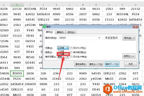The image size is (144, 96).
Task: Click the 查找内容 input field with 5859X
Action: 80,38
